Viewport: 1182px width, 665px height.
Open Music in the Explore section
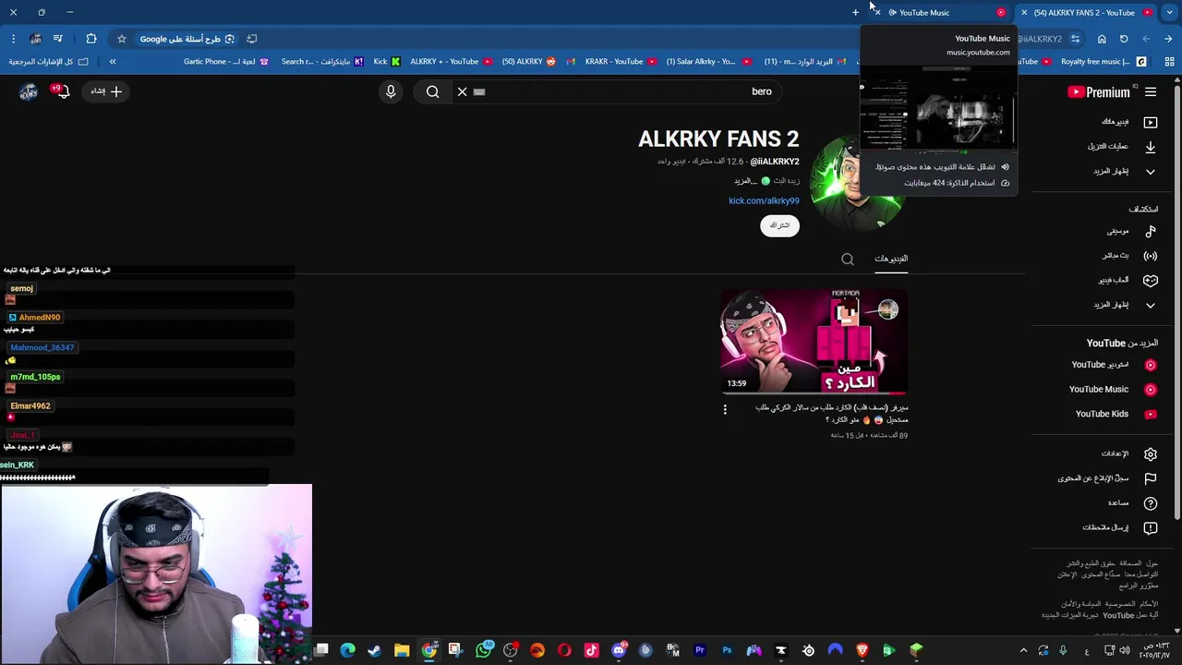coord(1131,231)
